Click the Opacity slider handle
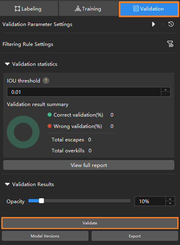This screenshot has width=180, height=245. click(41, 201)
